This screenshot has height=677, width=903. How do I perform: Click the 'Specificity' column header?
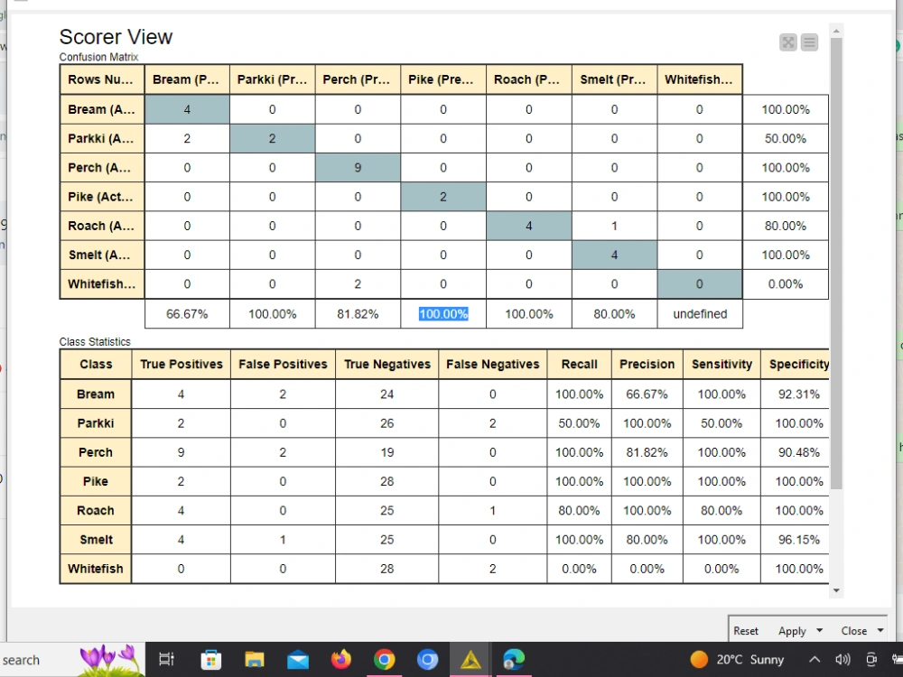click(x=796, y=365)
